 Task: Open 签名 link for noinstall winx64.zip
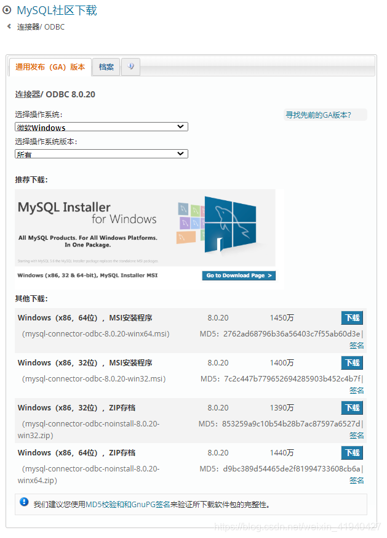tap(356, 480)
